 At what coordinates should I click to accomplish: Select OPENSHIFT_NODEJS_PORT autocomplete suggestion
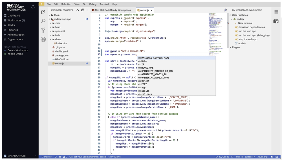(176, 78)
